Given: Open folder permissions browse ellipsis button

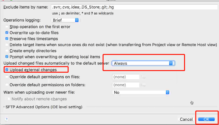Looking at the screenshot, I should (143, 85).
